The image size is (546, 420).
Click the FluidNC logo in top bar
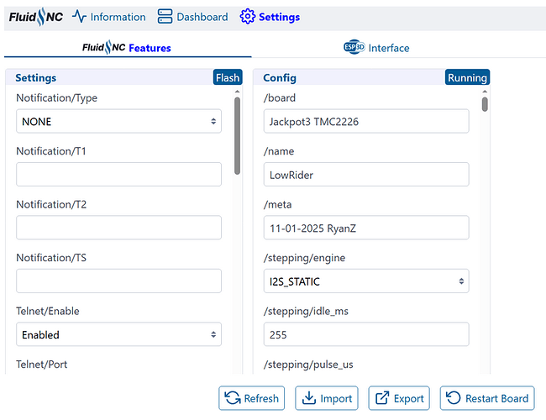tap(36, 17)
